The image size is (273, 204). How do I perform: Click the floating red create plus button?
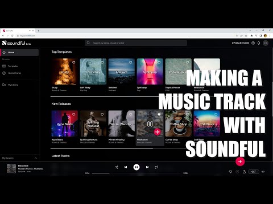pyautogui.click(x=240, y=161)
